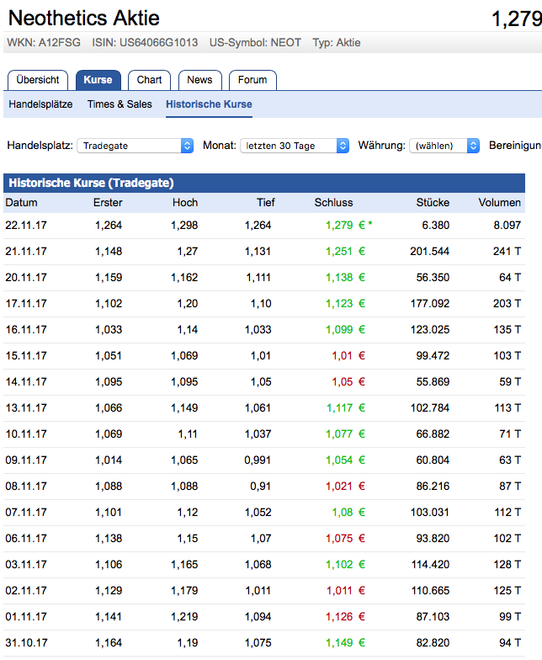Expand the Währung currency dropdown
Viewport: 542px width, 660px height.
point(444,146)
